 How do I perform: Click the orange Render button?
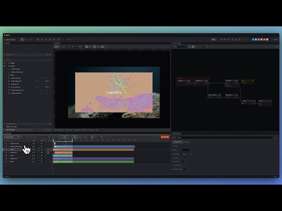point(165,137)
